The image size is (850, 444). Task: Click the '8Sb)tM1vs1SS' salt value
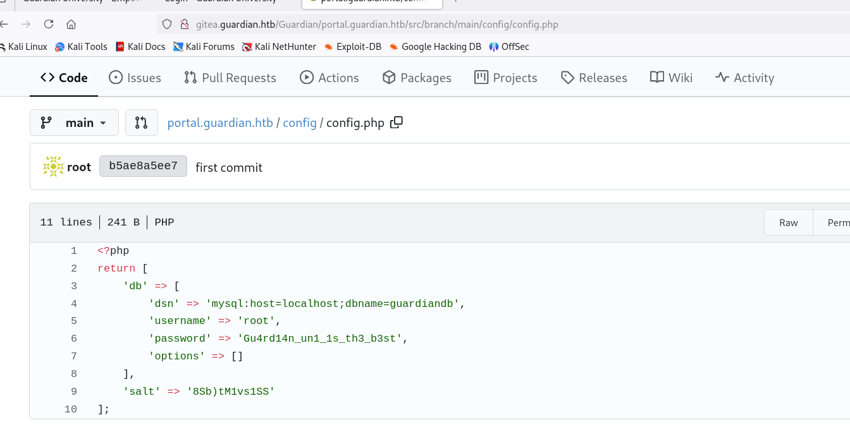[231, 392]
